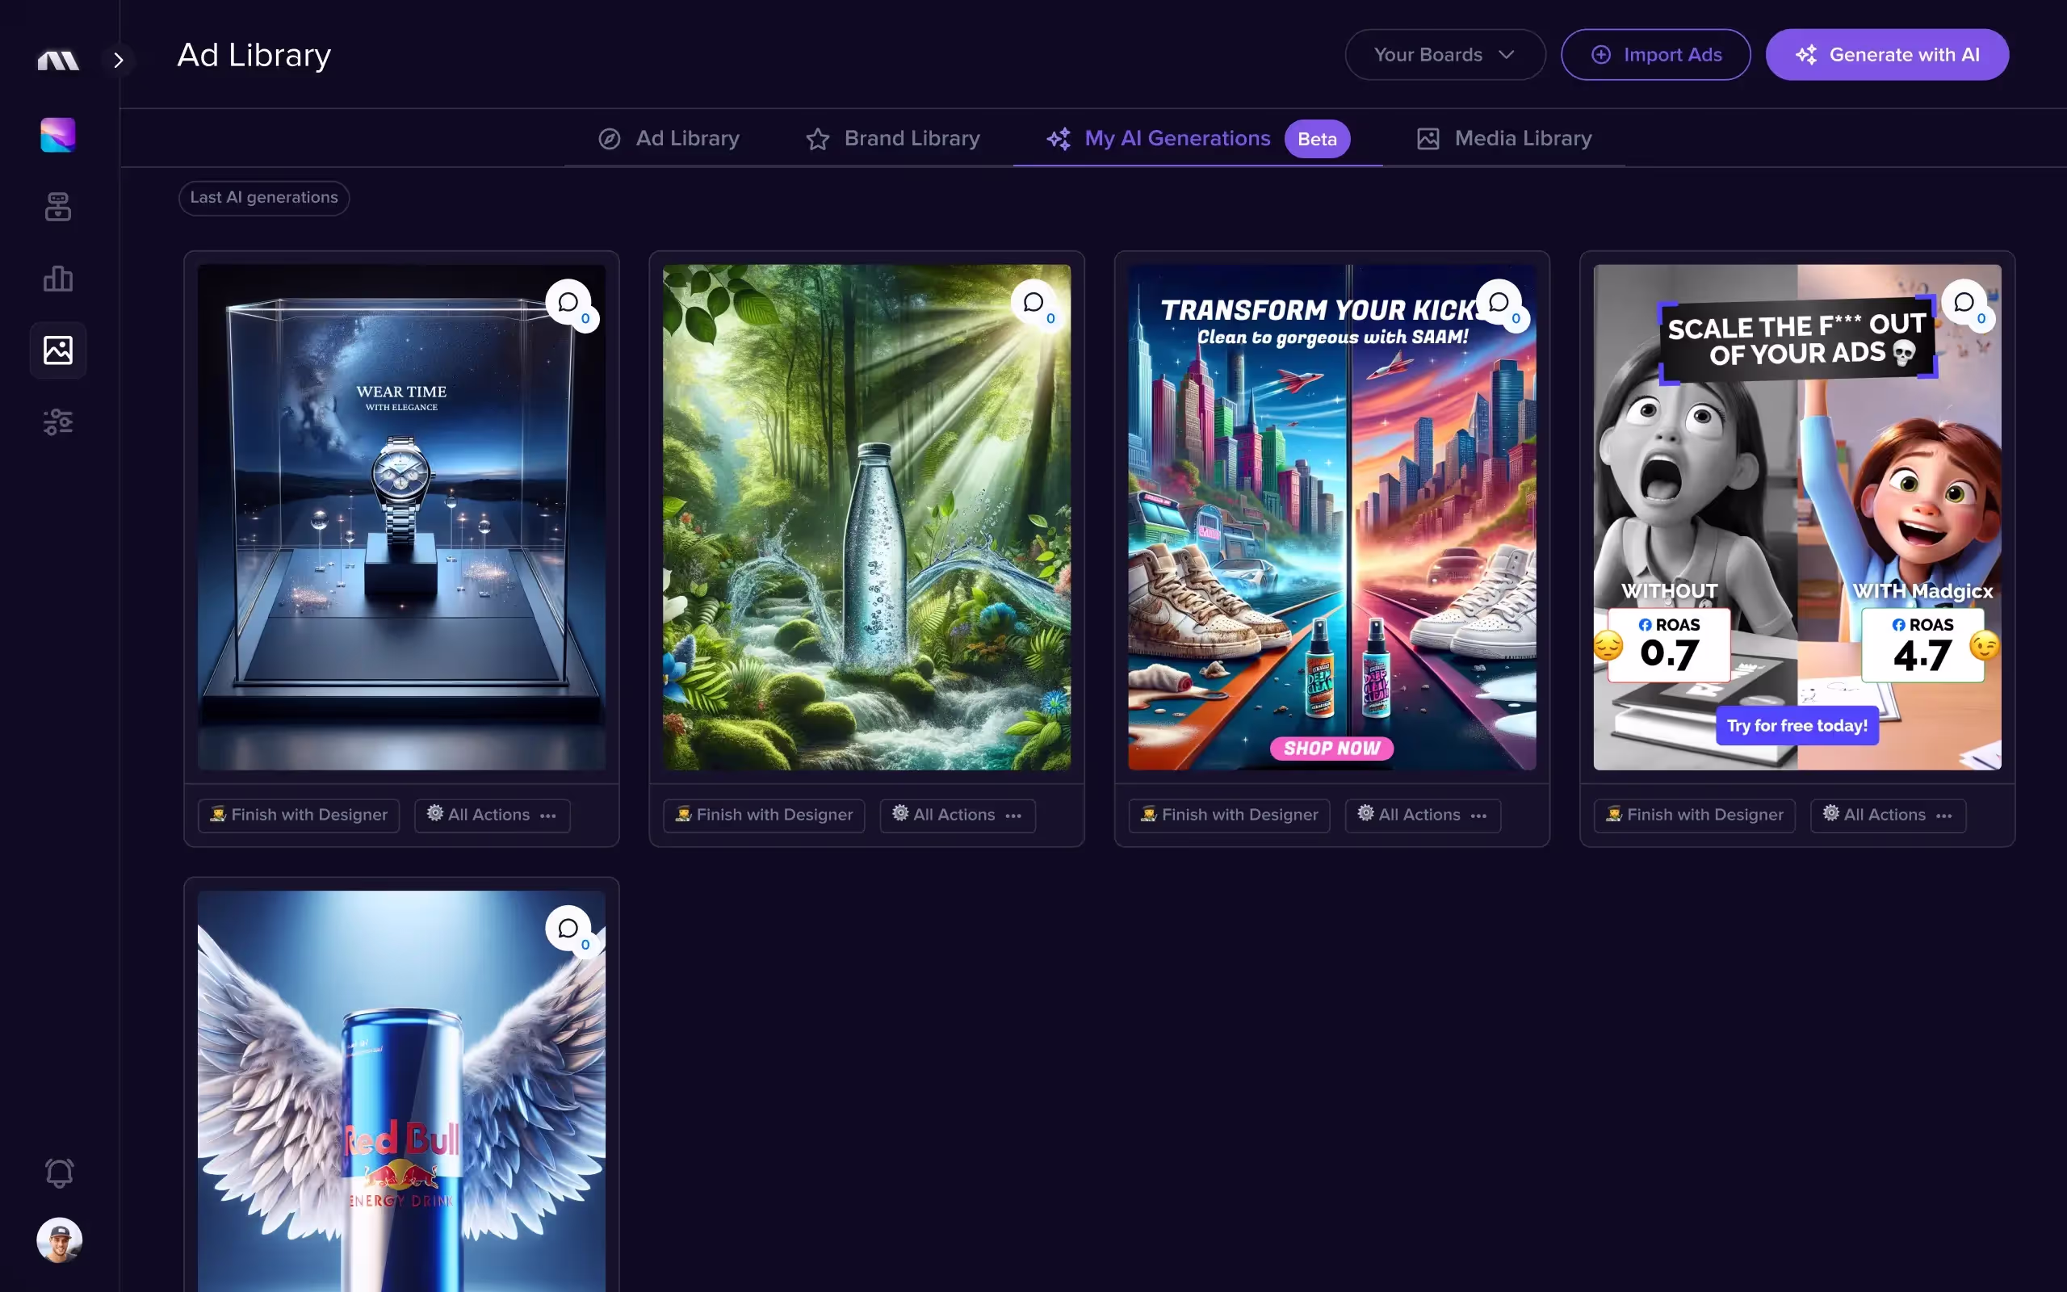Click the Last AI generations filter chip

pyautogui.click(x=264, y=199)
